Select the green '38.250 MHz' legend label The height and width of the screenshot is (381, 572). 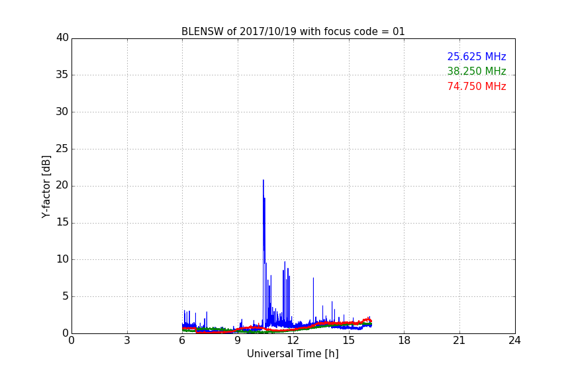(x=477, y=71)
